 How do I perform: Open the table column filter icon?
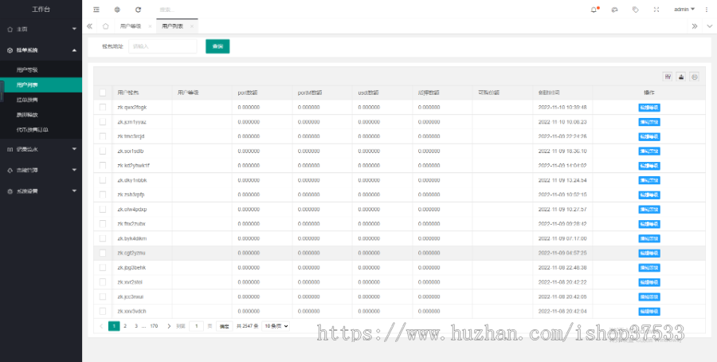tap(668, 77)
